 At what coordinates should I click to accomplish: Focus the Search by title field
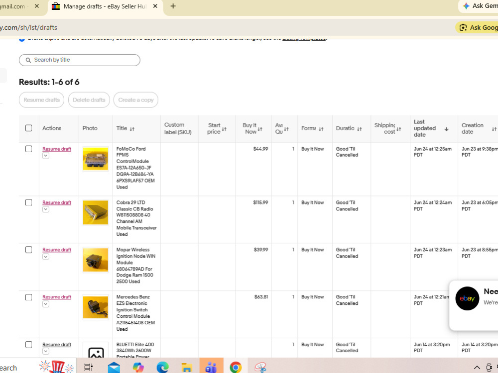click(79, 60)
